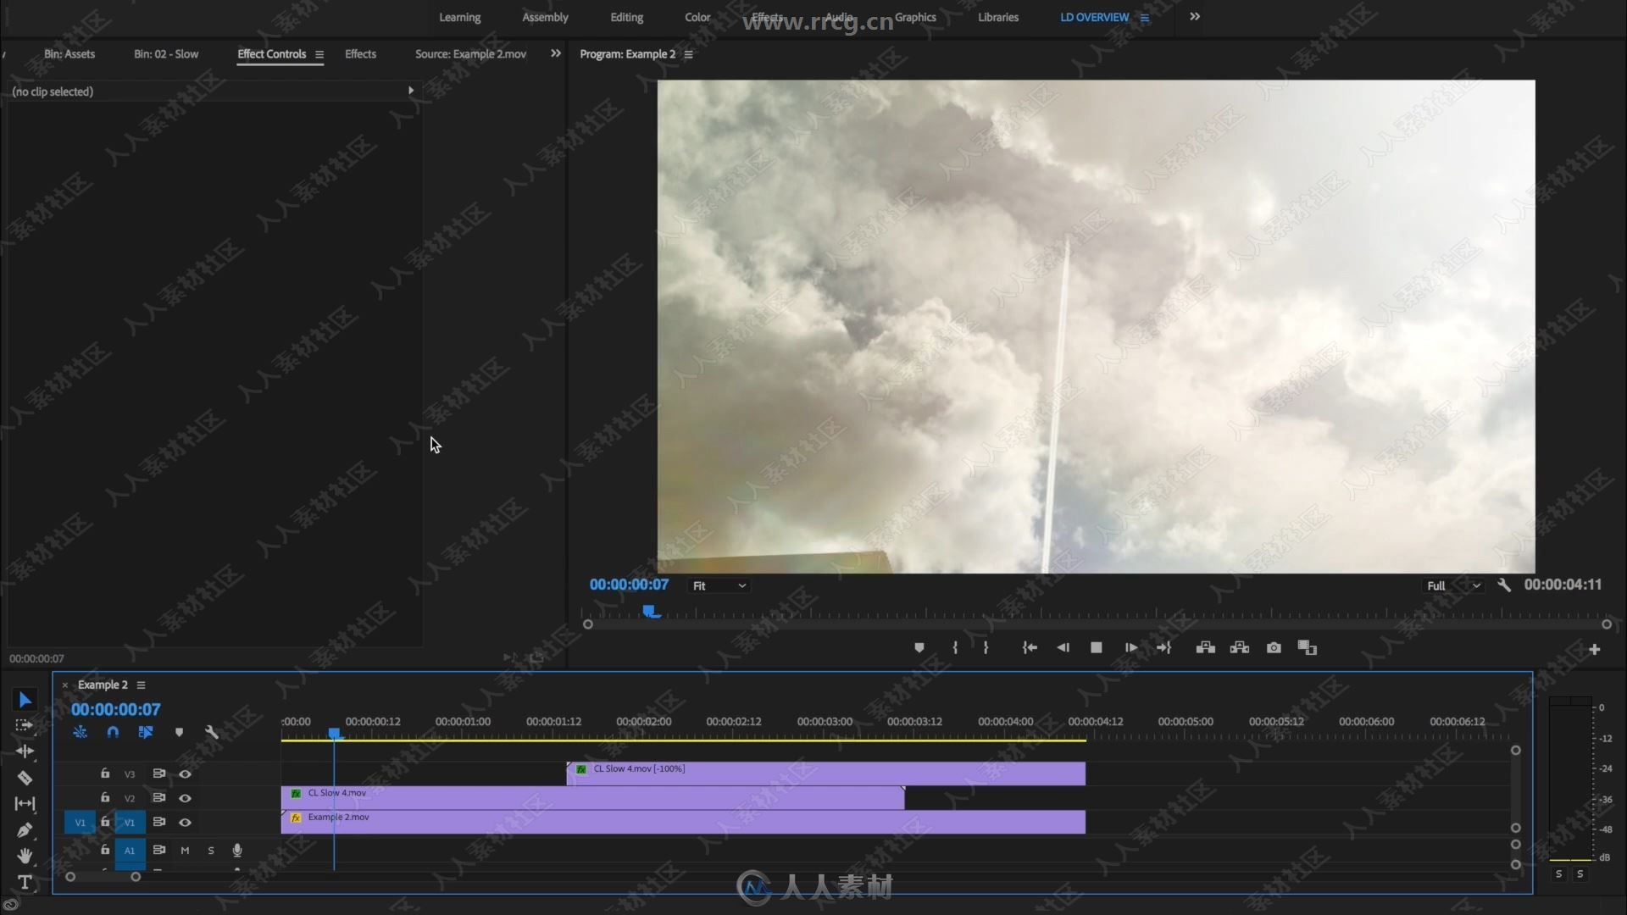The image size is (1627, 915).
Task: Show hidden panel tabs chevron
Action: [x=556, y=53]
